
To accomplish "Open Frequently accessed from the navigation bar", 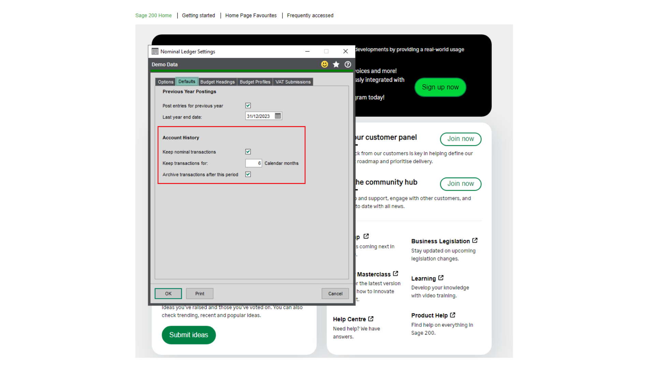I will point(310,15).
